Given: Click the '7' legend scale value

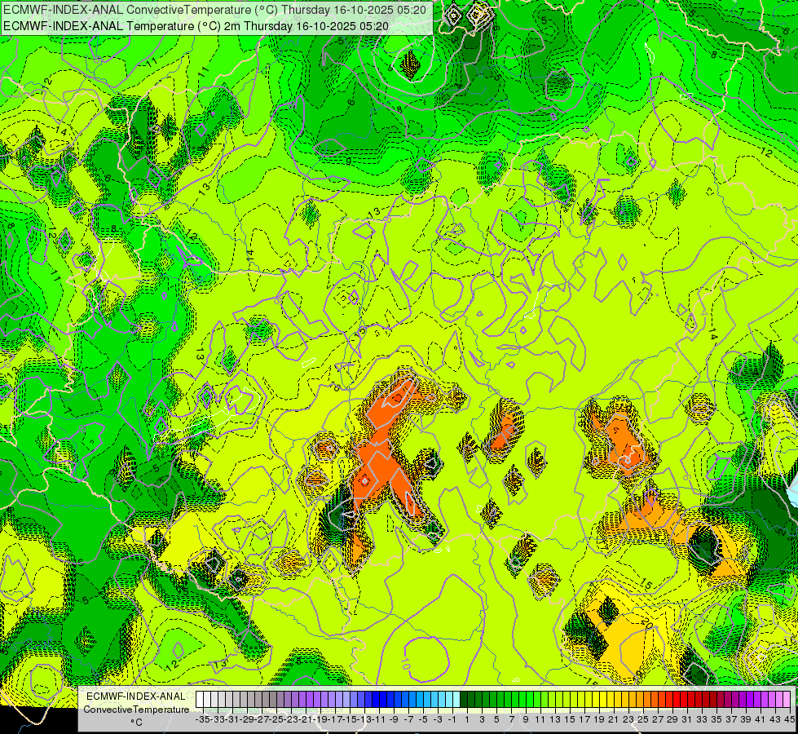Looking at the screenshot, I should 511,720.
